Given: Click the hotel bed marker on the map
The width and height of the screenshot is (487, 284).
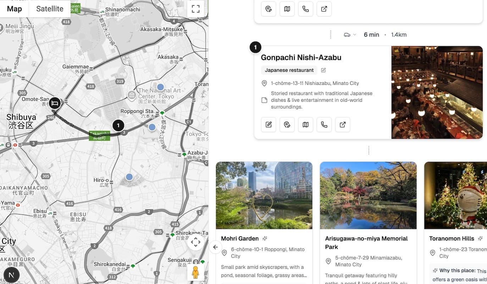Looking at the screenshot, I should coord(55,103).
